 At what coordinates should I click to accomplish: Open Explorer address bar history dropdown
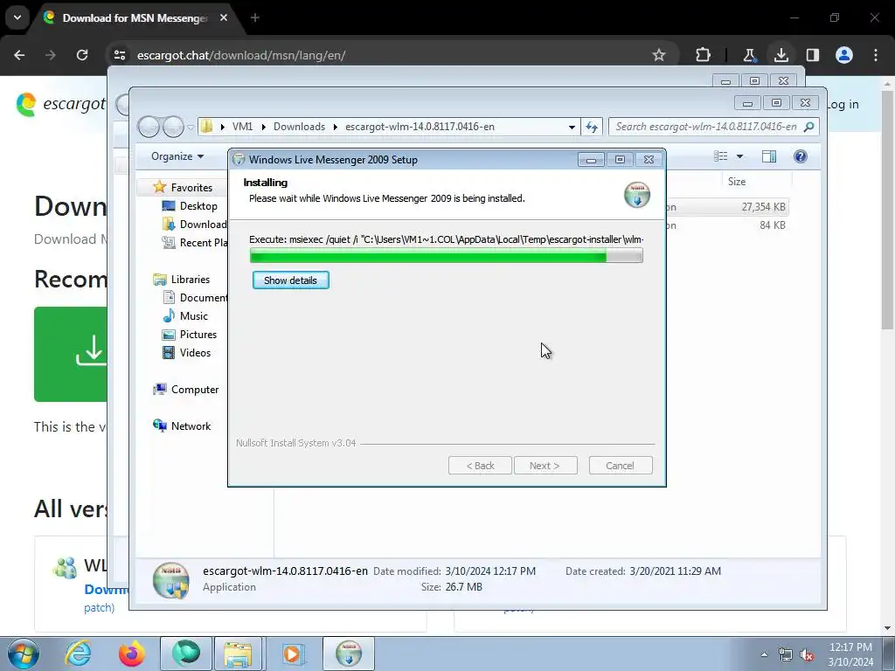pos(572,127)
